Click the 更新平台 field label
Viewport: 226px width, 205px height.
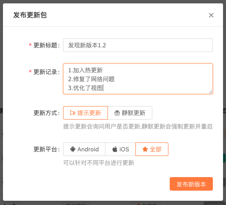47,149
